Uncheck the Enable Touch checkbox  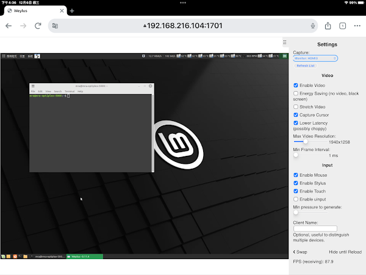click(x=296, y=191)
